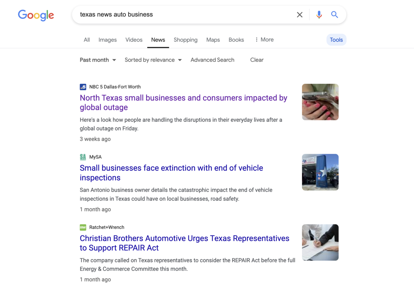Switch to the Images tab

click(x=107, y=40)
